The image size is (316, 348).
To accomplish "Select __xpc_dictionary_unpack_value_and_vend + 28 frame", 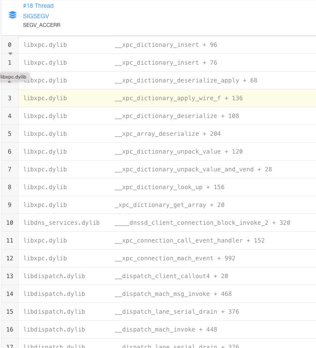I will click(x=193, y=169).
